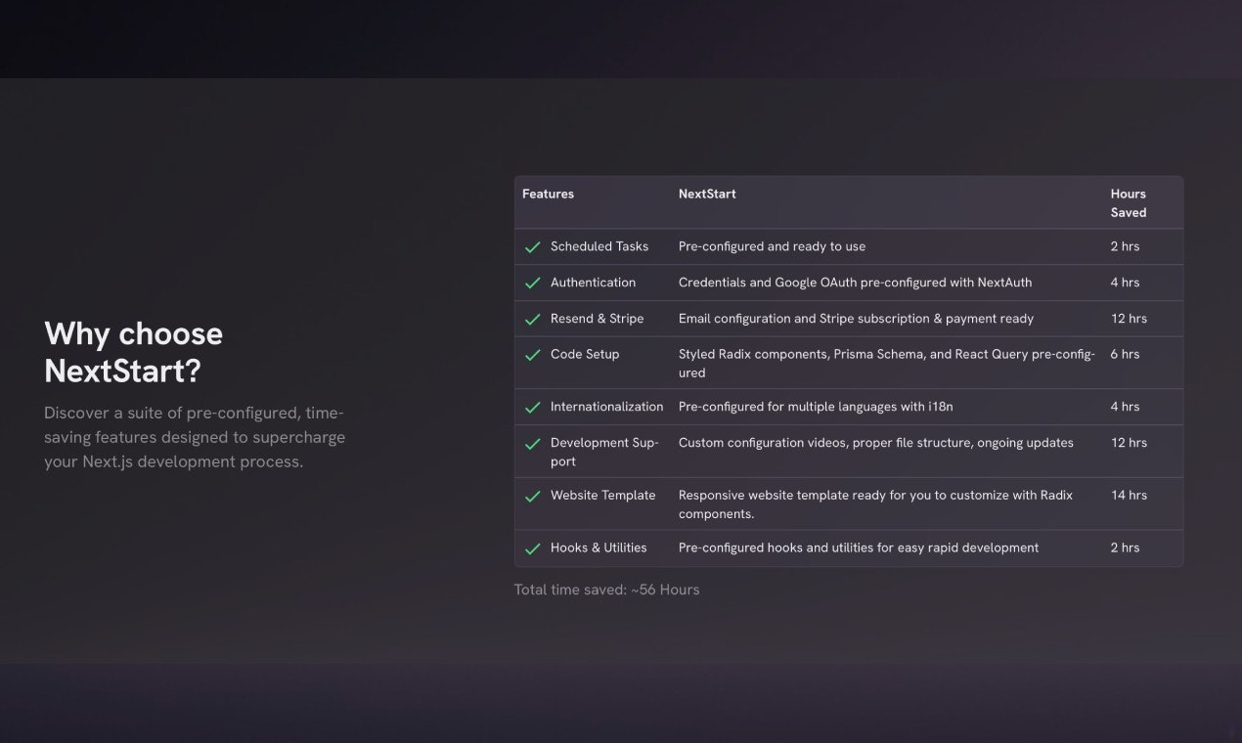Click the checkmark beside Internationalization
This screenshot has height=743, width=1242.
coord(533,408)
